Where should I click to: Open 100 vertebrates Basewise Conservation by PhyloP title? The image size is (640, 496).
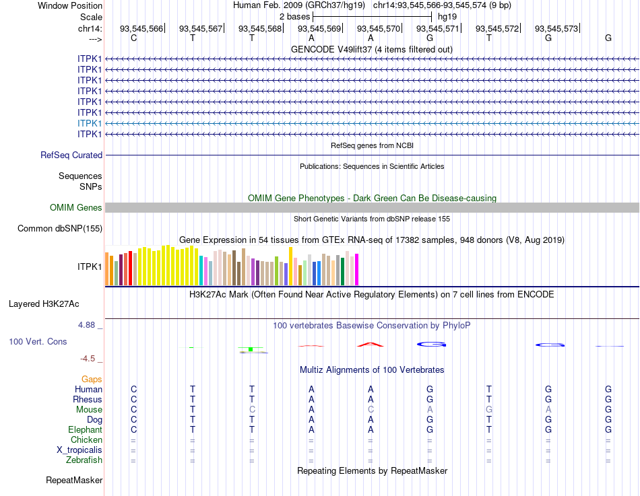[372, 326]
